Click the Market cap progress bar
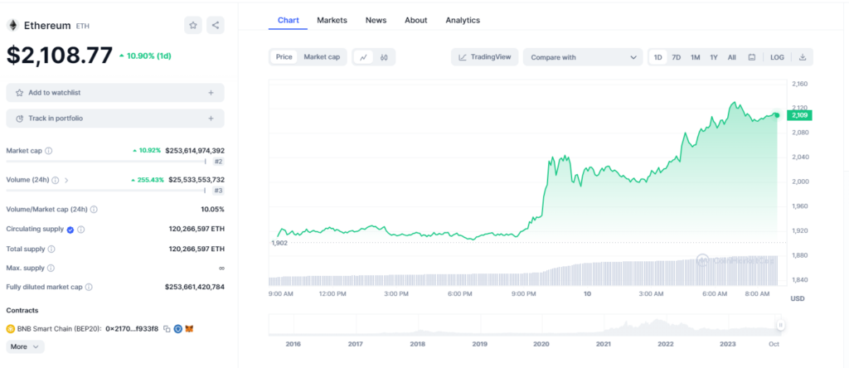Viewport: 849px width, 368px height. point(107,162)
